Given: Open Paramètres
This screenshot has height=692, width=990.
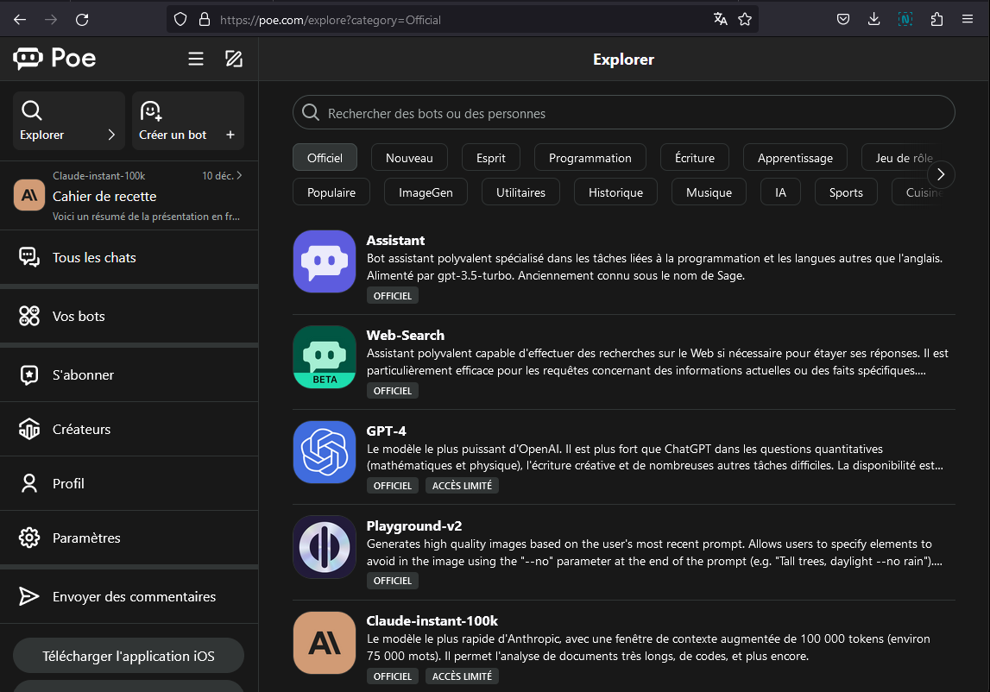Looking at the screenshot, I should coord(129,538).
